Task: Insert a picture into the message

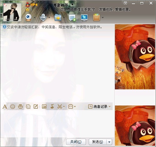Action: (x=44, y=106)
